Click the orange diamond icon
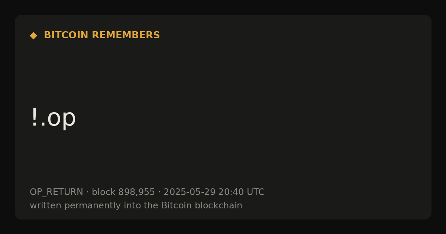 33,36
